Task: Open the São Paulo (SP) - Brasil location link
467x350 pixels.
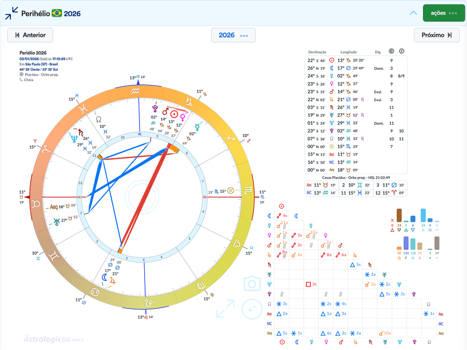Action: 42,64
